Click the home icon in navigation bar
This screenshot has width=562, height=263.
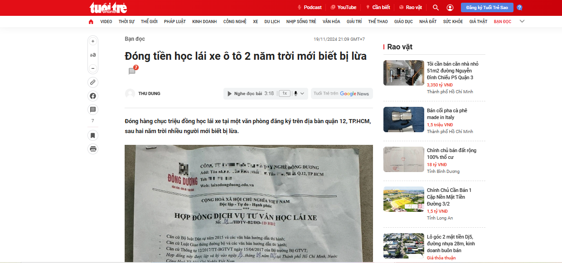[91, 22]
